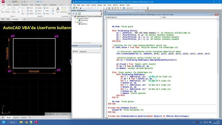Screen dimensions: 222x125
Task: Open the Debug menu in VBA editor
Action: point(100,5)
